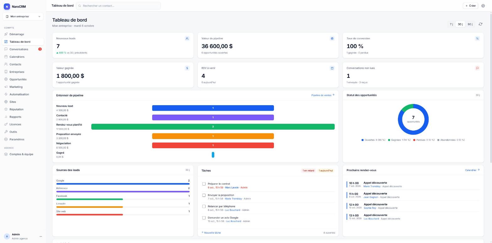
Task: Click the refresh dashboard icon
Action: pos(480,24)
